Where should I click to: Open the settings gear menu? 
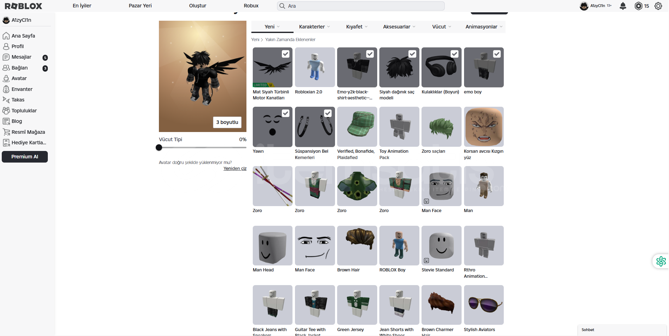(x=658, y=6)
